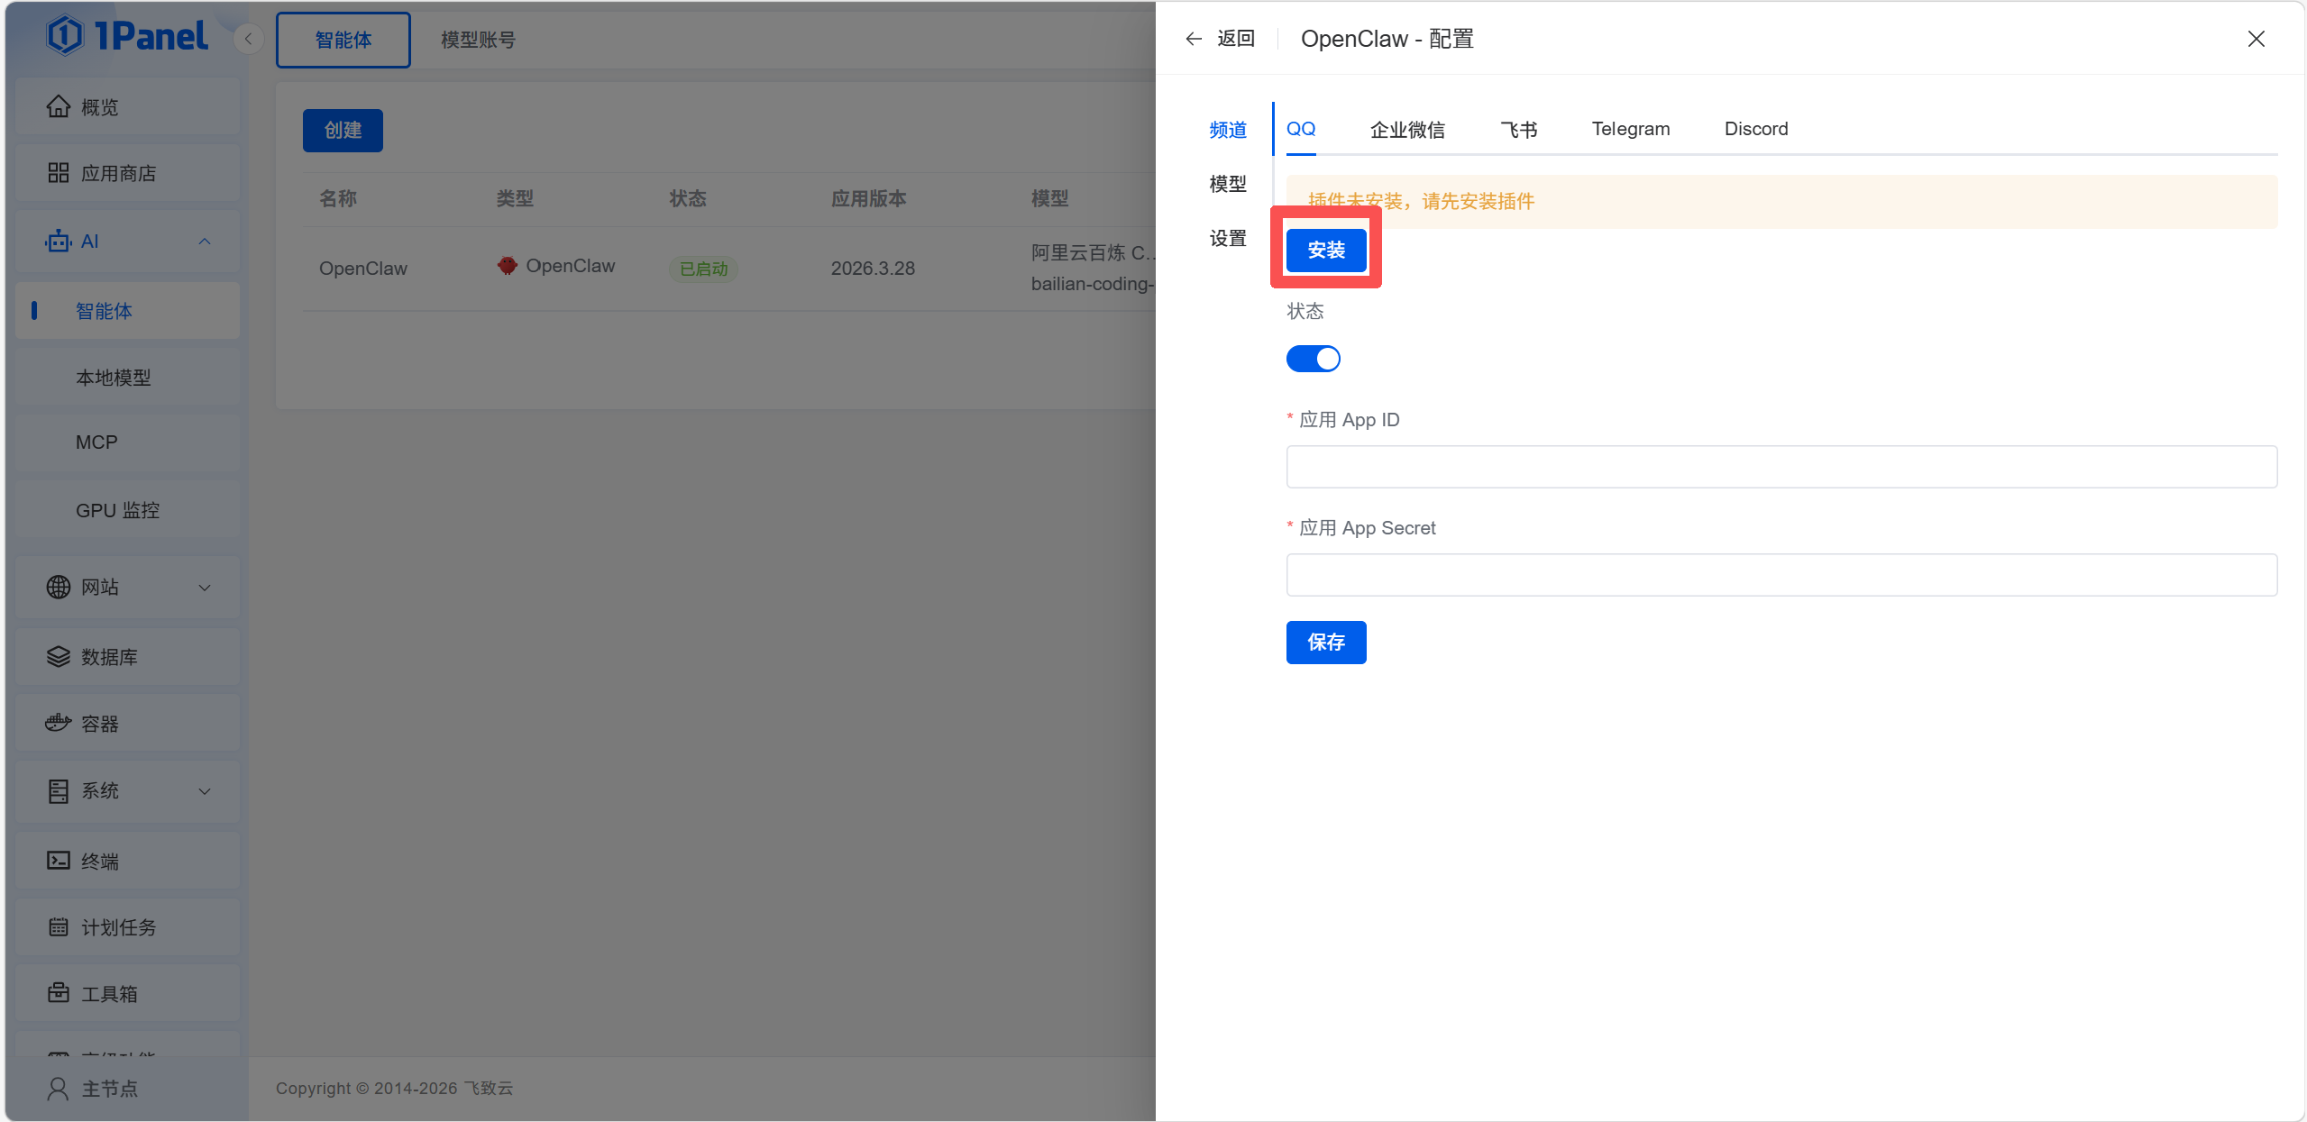Click the back arrow icon in drawer header
The image size is (2307, 1122).
pyautogui.click(x=1194, y=39)
